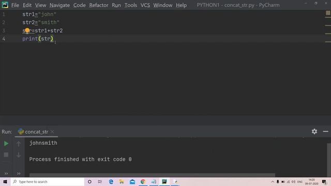Click the Stop square button in Run panel
This screenshot has width=331, height=186.
point(6,154)
